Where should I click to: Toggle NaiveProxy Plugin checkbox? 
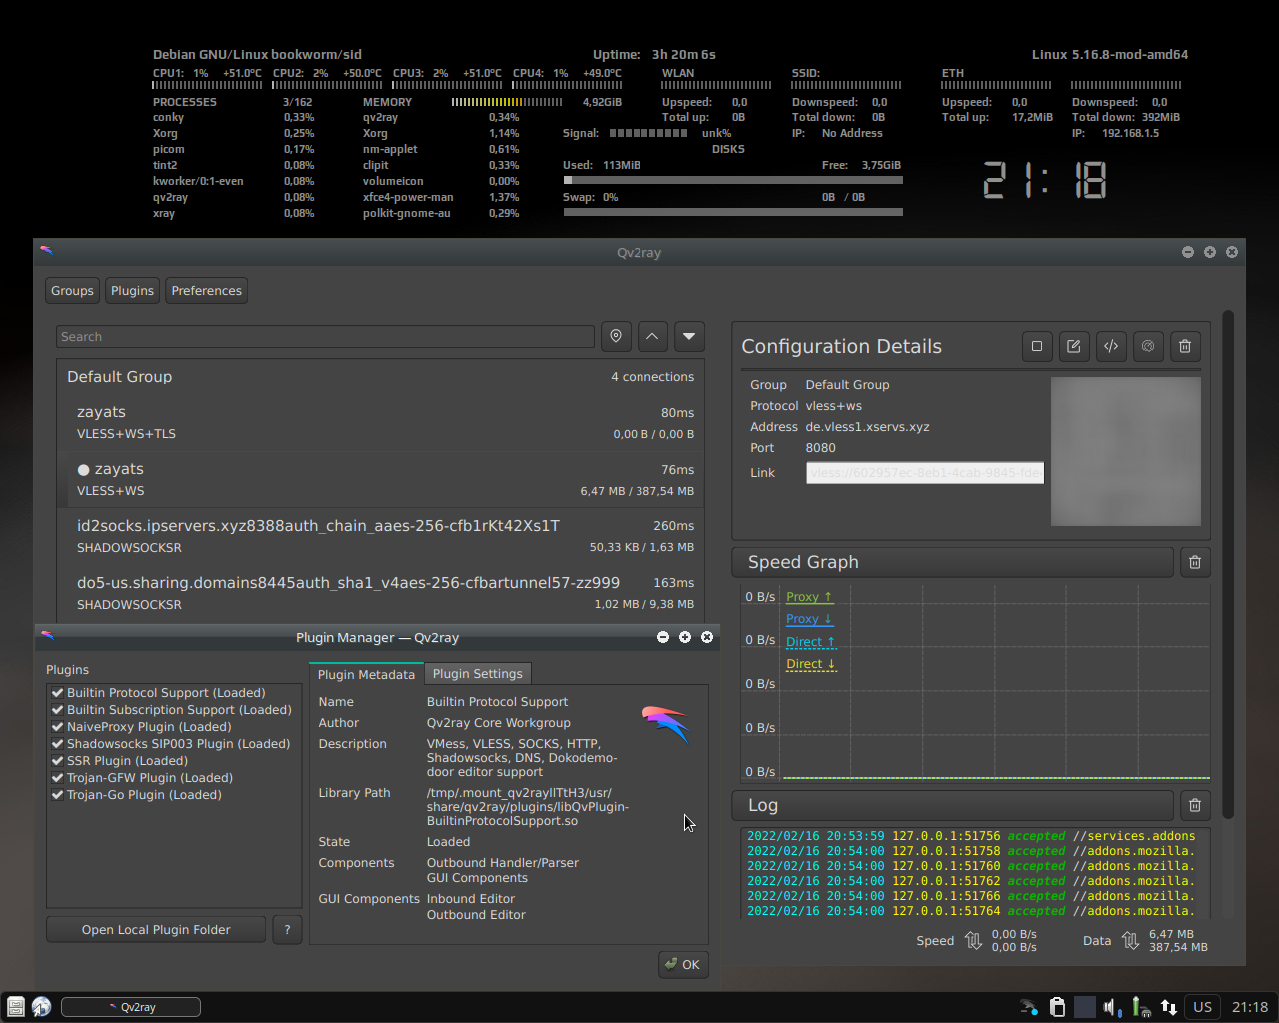(x=58, y=726)
